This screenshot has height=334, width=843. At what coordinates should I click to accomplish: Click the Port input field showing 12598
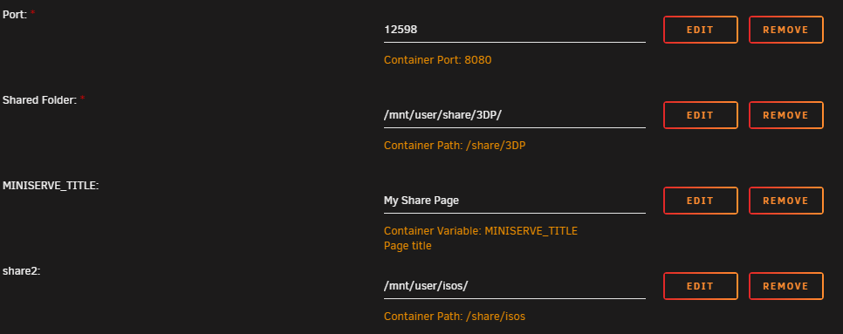(x=515, y=30)
